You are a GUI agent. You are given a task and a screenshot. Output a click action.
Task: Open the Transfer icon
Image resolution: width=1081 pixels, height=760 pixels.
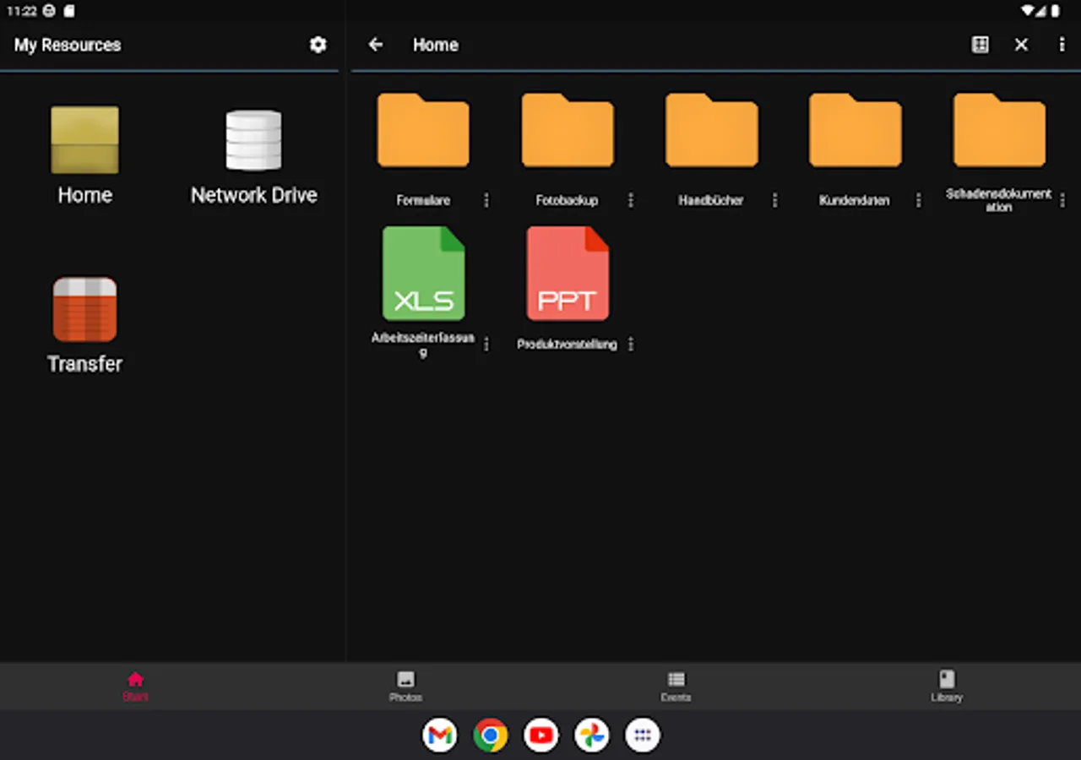pos(84,309)
